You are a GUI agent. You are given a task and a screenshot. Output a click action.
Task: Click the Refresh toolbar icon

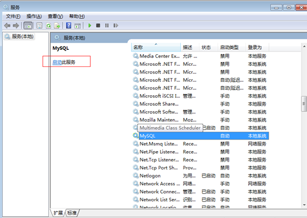click(48, 25)
